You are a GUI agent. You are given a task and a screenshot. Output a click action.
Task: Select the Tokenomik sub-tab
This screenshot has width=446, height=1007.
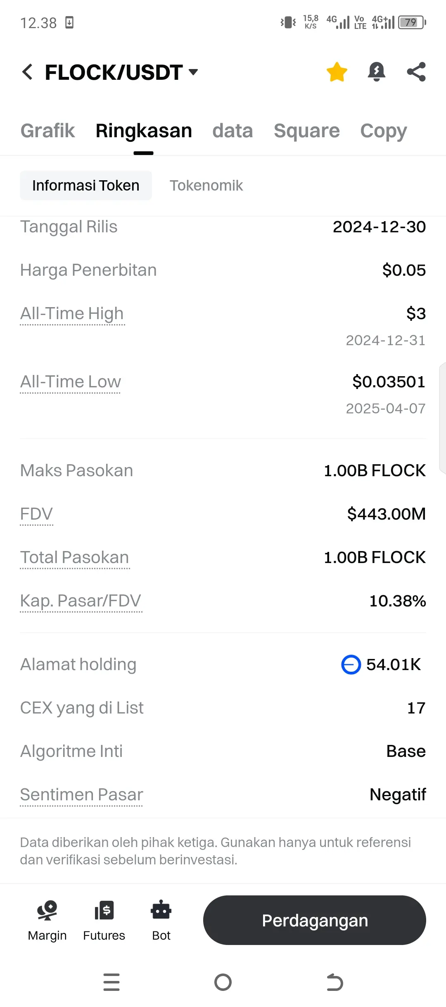pos(206,186)
